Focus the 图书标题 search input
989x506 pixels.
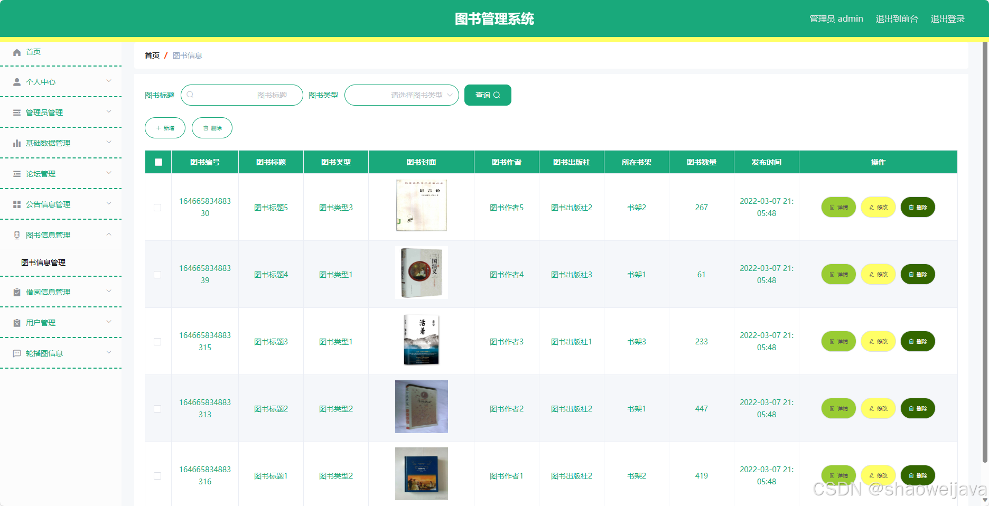pos(242,95)
